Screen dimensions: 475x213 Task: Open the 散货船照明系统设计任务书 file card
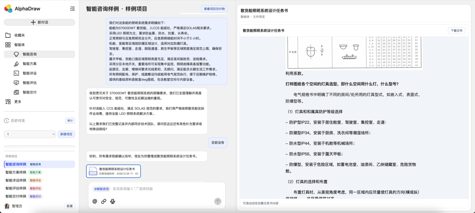tap(113, 171)
